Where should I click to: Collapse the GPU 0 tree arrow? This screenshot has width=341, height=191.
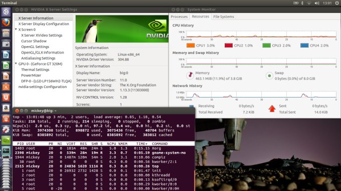click(16, 63)
